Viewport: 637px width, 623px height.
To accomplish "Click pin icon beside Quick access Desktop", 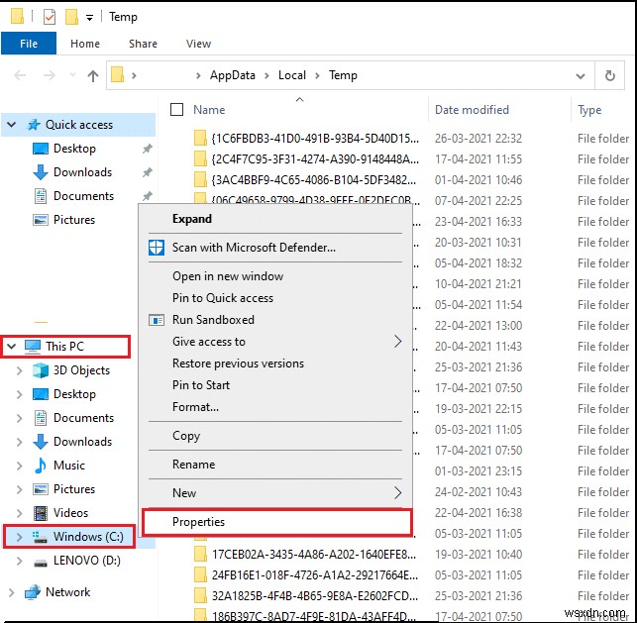I will 147,149.
